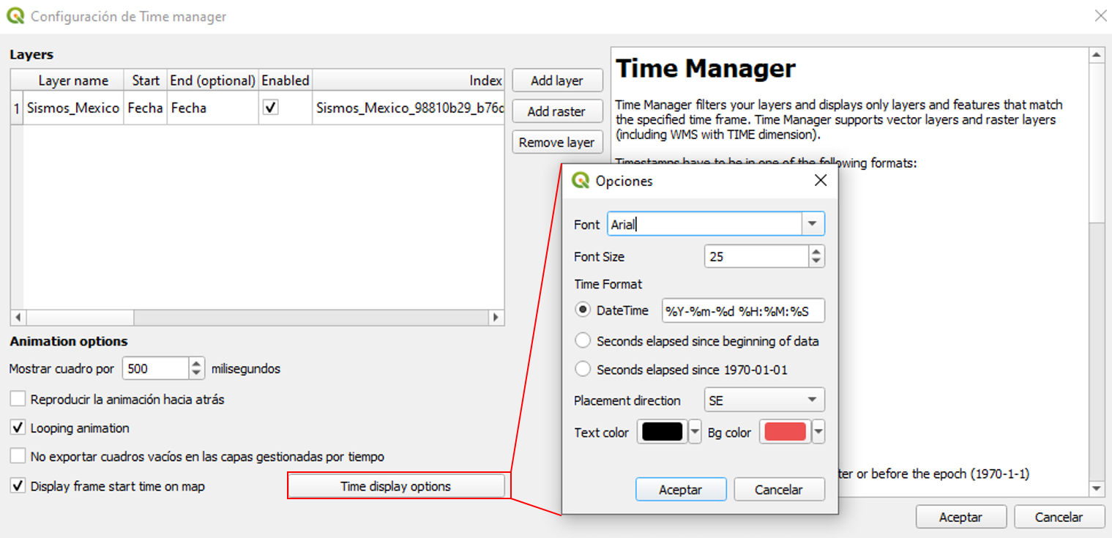Image resolution: width=1112 pixels, height=538 pixels.
Task: Uncheck Display frame start time on map
Action: pos(18,486)
